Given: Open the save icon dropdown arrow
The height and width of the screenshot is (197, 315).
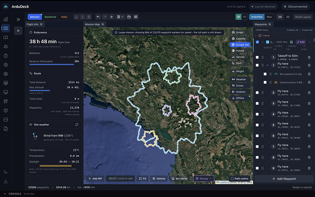Looking at the screenshot, I should 122,17.
